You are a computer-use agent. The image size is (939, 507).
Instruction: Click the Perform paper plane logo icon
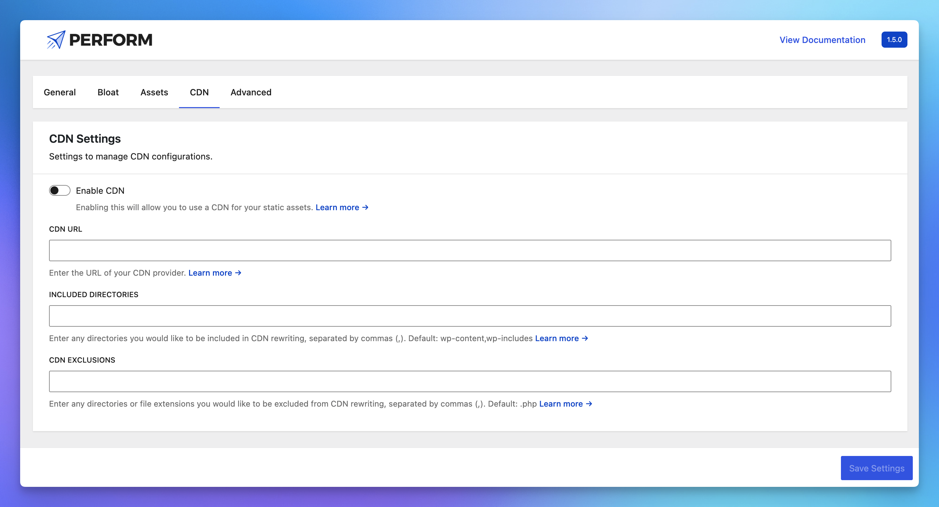click(56, 40)
